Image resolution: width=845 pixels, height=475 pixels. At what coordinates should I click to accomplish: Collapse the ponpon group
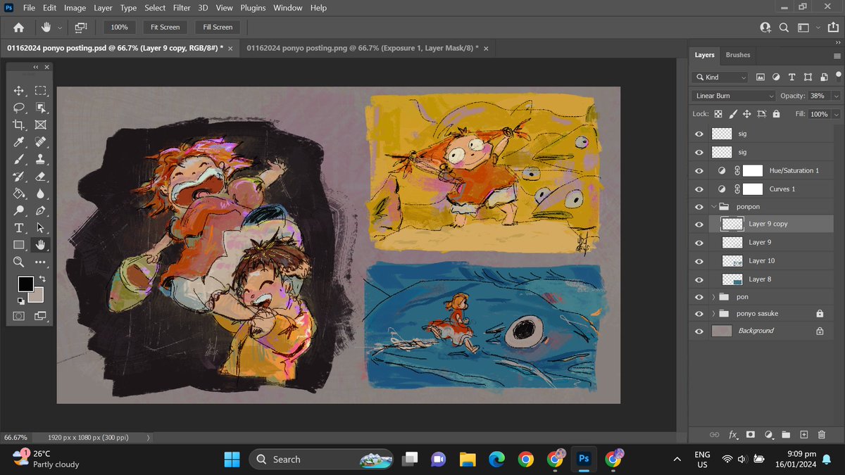coord(714,207)
